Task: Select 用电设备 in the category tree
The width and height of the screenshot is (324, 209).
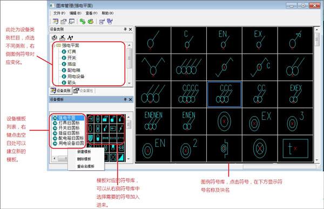Action: 76,77
